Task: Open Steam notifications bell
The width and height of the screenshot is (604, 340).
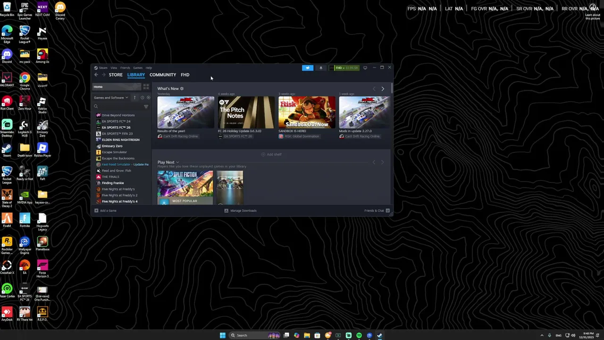Action: pos(321,68)
